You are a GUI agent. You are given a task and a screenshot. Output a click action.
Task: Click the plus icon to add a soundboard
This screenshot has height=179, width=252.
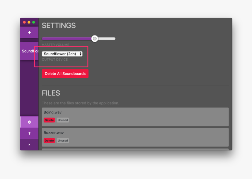[29, 32]
